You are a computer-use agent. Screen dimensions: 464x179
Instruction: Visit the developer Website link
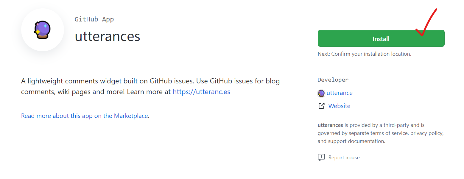(x=339, y=106)
